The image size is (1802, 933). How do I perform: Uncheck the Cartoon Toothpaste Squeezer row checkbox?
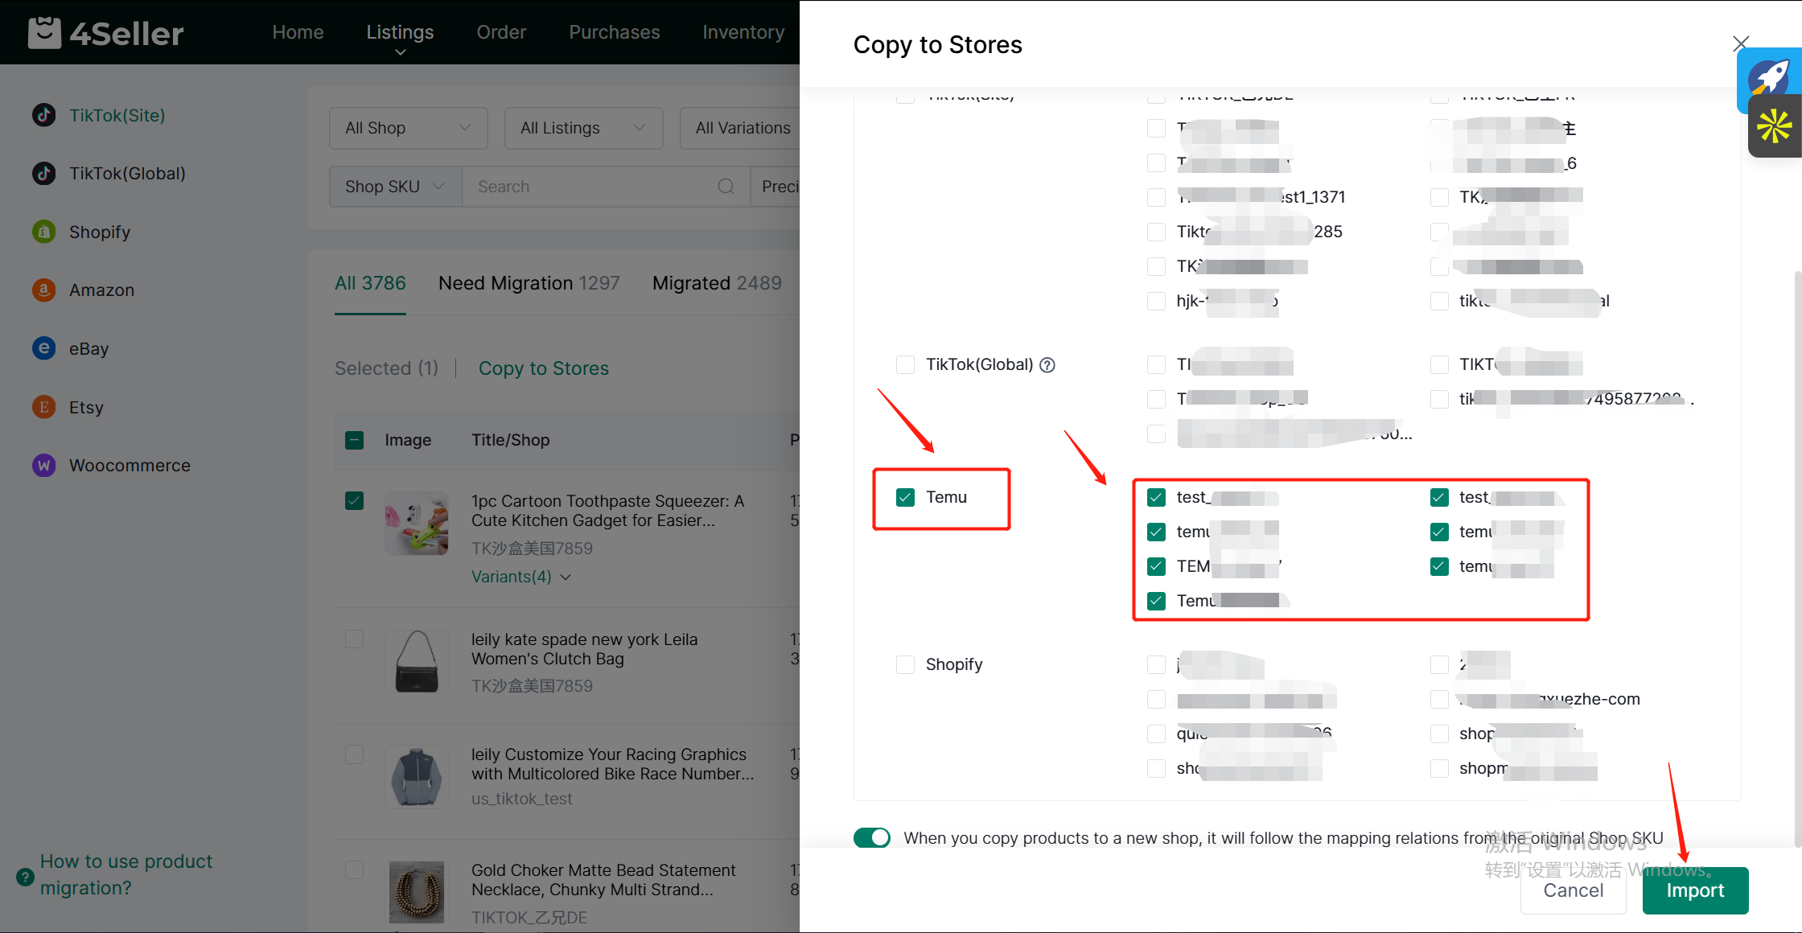[354, 501]
